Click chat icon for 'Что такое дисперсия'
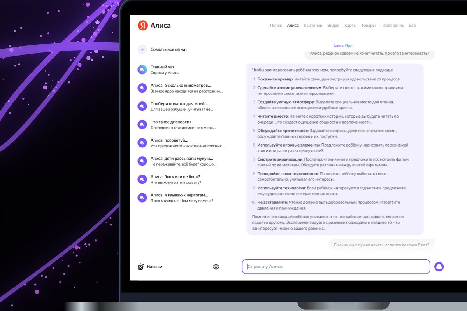Screen dimensions: 467x311 point(142,124)
